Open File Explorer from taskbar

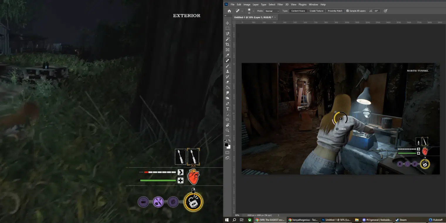pyautogui.click(x=357, y=220)
